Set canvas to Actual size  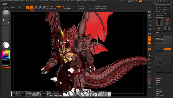[x=149, y=26]
